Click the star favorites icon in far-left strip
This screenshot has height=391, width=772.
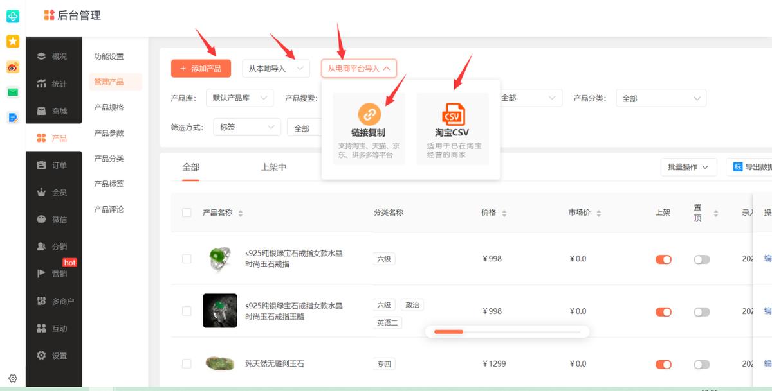[12, 41]
